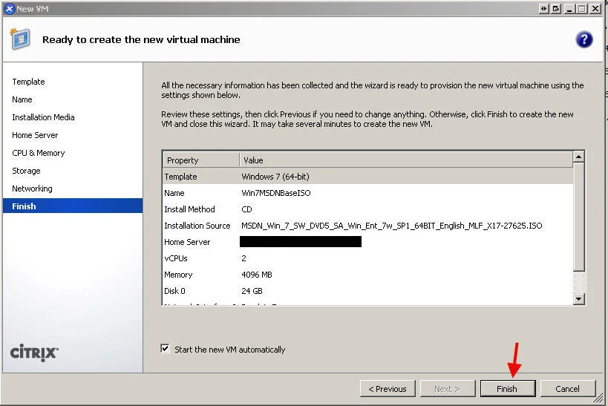Click the title bar pin arrows icon
Viewport: 608px width, 406px height.
543,8
